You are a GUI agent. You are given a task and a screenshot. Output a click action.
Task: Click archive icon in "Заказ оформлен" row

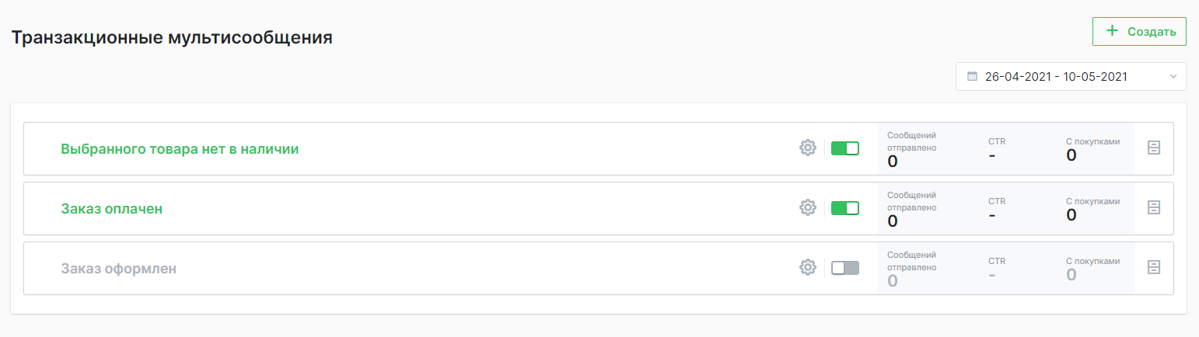pyautogui.click(x=1154, y=268)
